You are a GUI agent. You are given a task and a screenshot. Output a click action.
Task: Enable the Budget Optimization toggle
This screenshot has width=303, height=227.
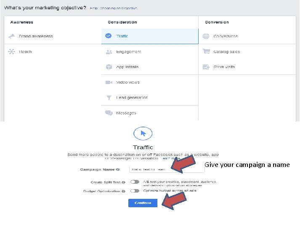tap(135, 191)
